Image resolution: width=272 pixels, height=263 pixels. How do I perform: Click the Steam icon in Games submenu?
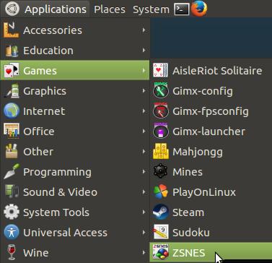coord(161,212)
